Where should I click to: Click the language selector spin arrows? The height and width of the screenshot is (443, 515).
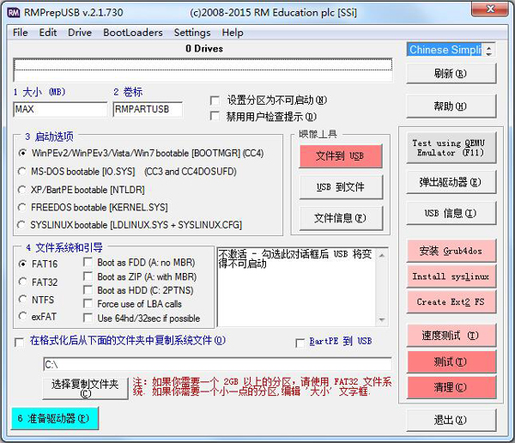[489, 50]
